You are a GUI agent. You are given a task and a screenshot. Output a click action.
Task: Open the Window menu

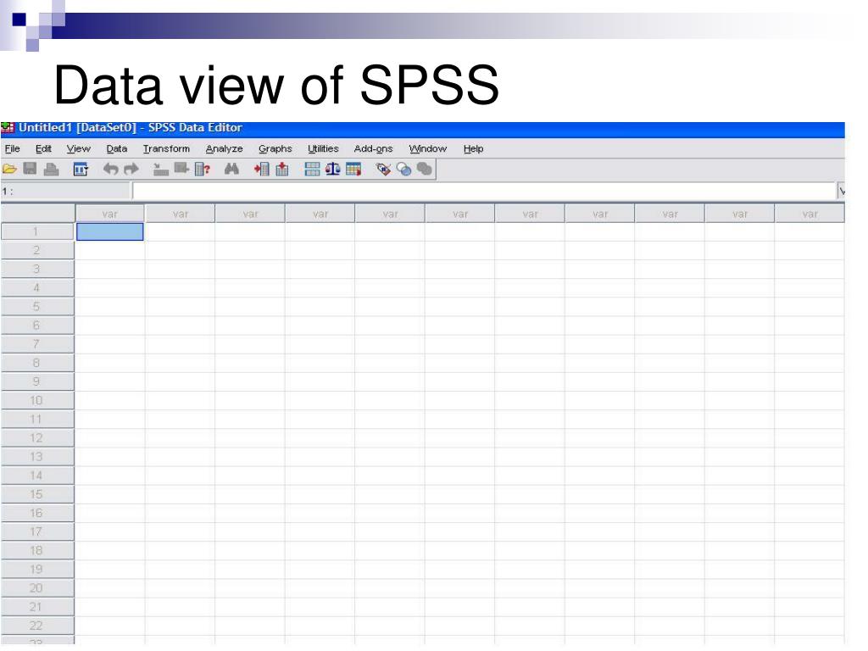427,148
